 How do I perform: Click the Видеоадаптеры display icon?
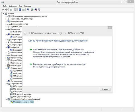(9, 21)
